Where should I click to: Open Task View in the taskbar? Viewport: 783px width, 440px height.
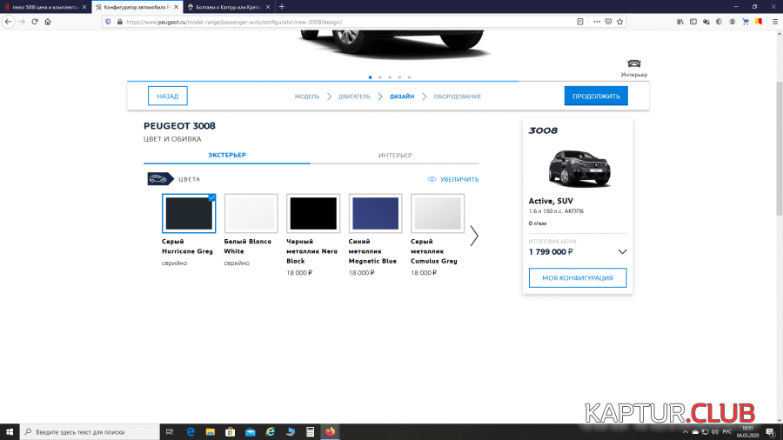tap(170, 431)
